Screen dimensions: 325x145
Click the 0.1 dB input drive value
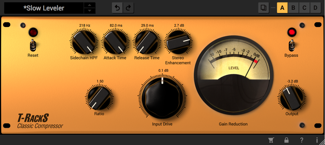point(164,70)
